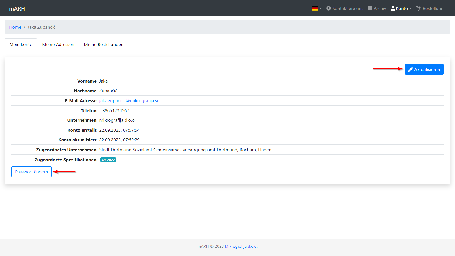This screenshot has width=455, height=256.
Task: Click the jaka.zupancic@mikrografija.si email link
Action: coord(128,101)
